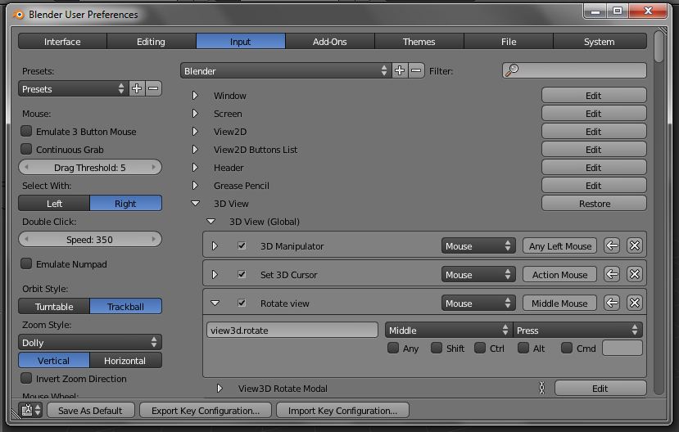Switch to the Editing tab
This screenshot has width=679, height=432.
[x=152, y=42]
